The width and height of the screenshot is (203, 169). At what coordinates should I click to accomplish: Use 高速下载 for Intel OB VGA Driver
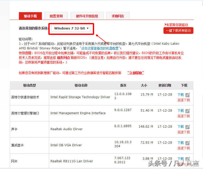(x=184, y=148)
